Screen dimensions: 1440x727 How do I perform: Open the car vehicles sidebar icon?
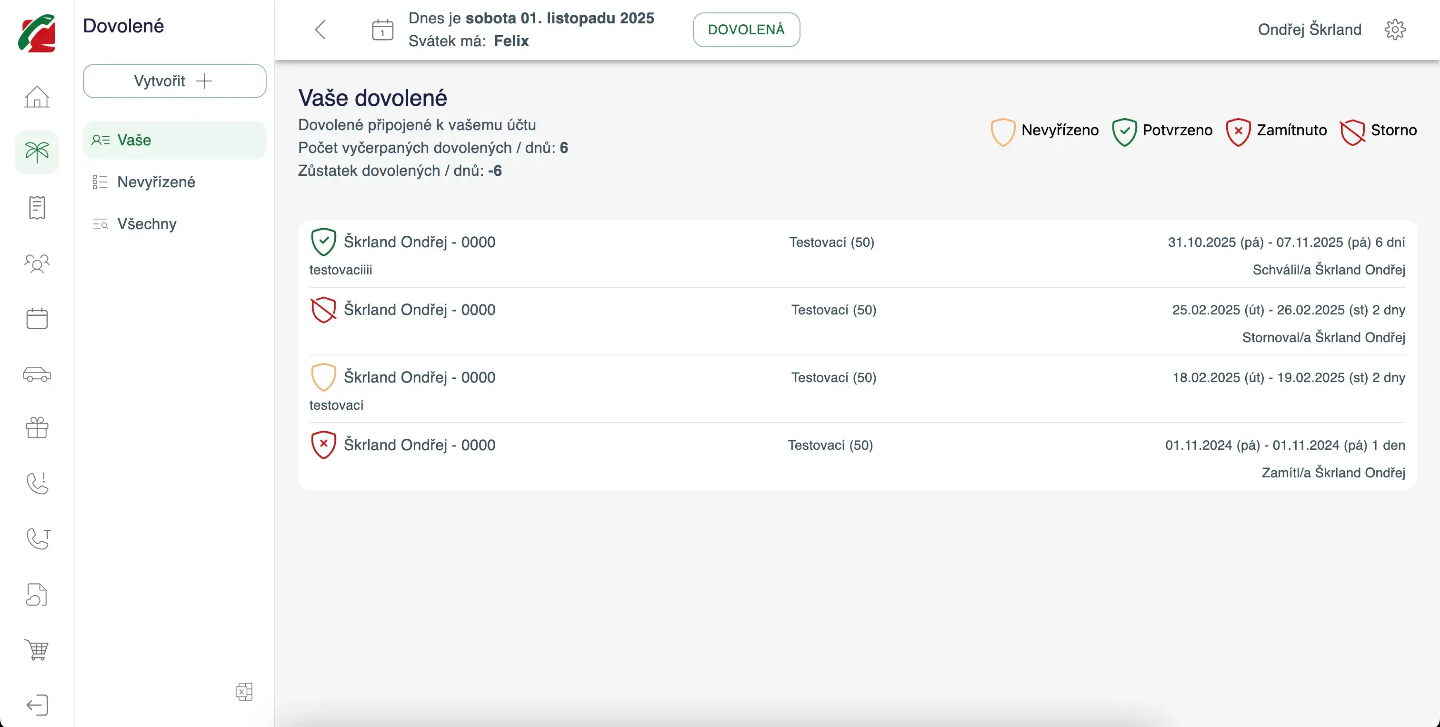[x=37, y=374]
